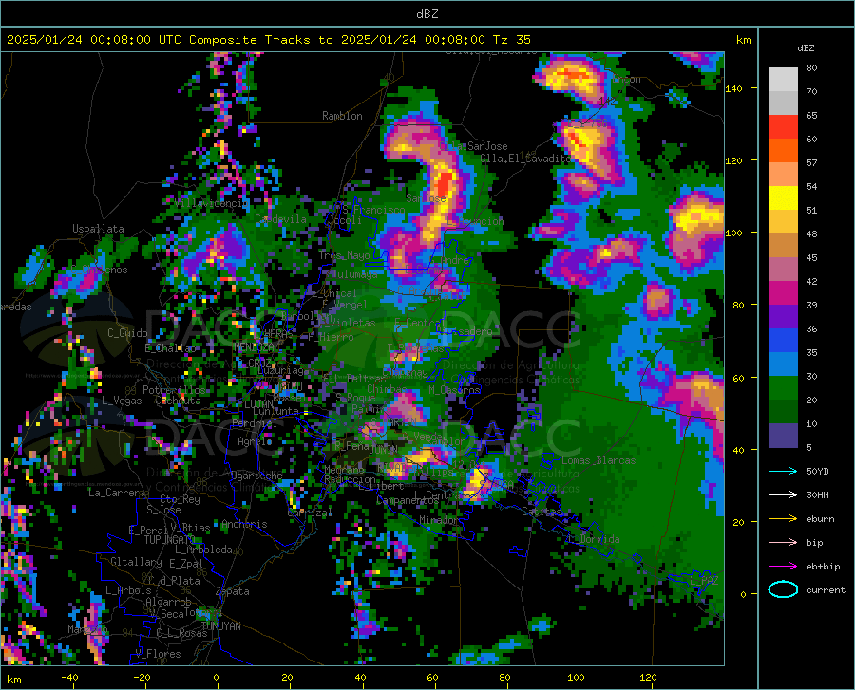The image size is (855, 690).
Task: Click the TUPUNGATO town label
Action: 170,540
